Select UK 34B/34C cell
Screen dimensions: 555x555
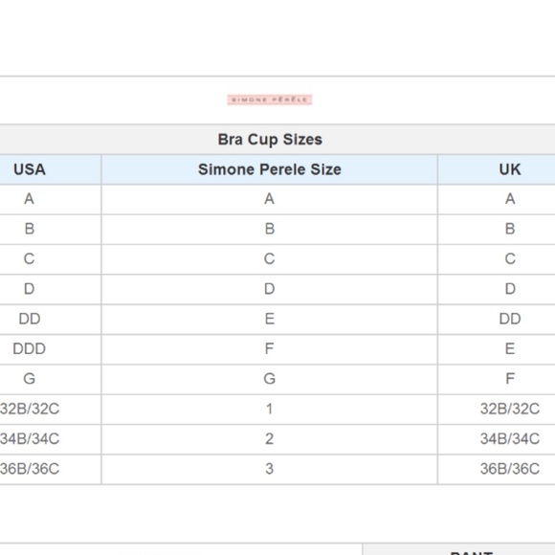pyautogui.click(x=510, y=439)
